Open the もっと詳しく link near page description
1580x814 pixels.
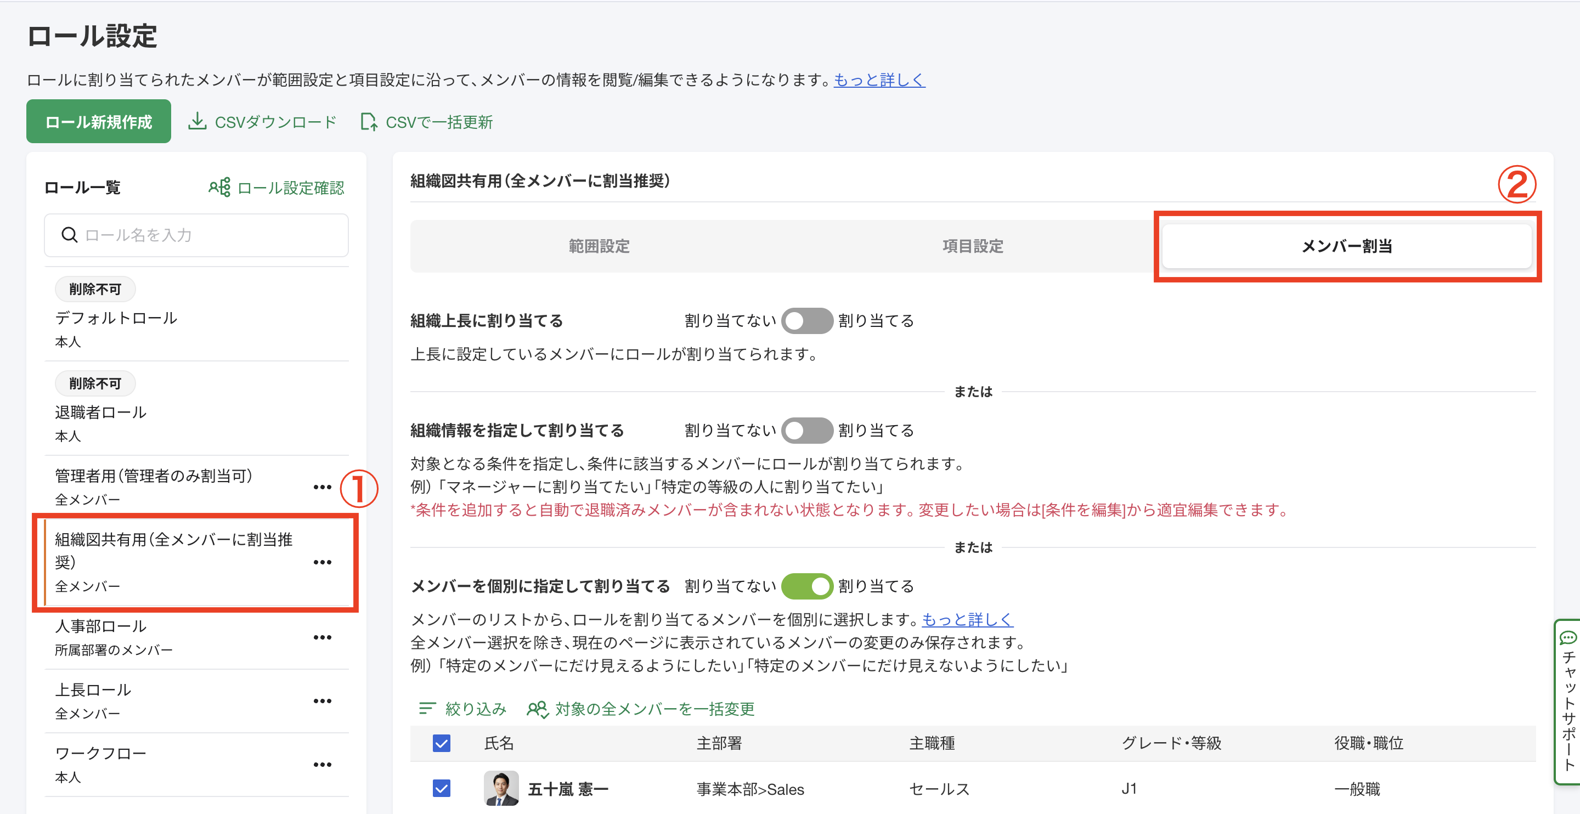(878, 79)
